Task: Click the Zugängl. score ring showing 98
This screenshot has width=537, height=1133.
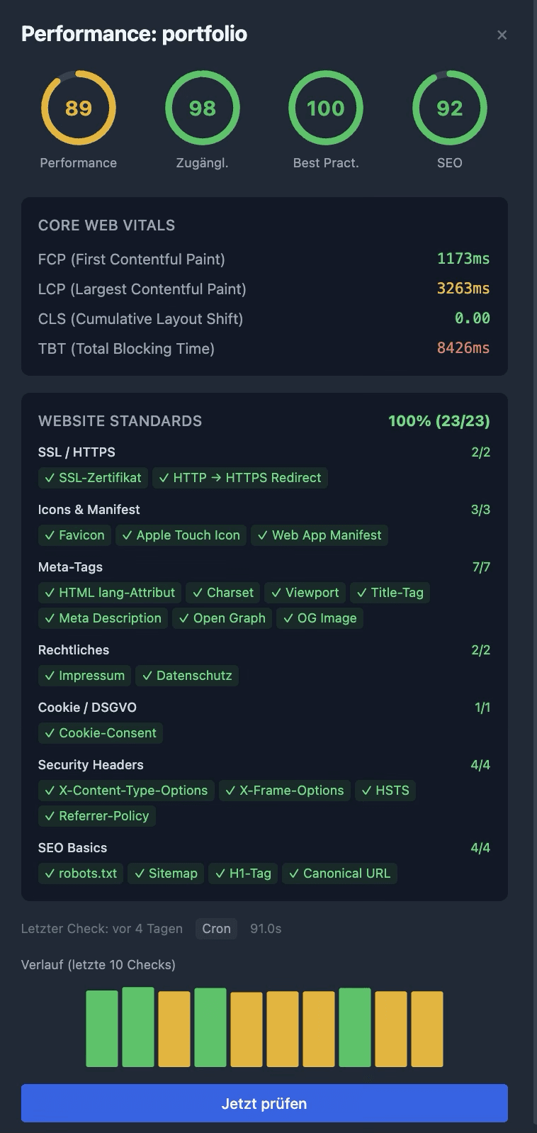Action: point(202,108)
